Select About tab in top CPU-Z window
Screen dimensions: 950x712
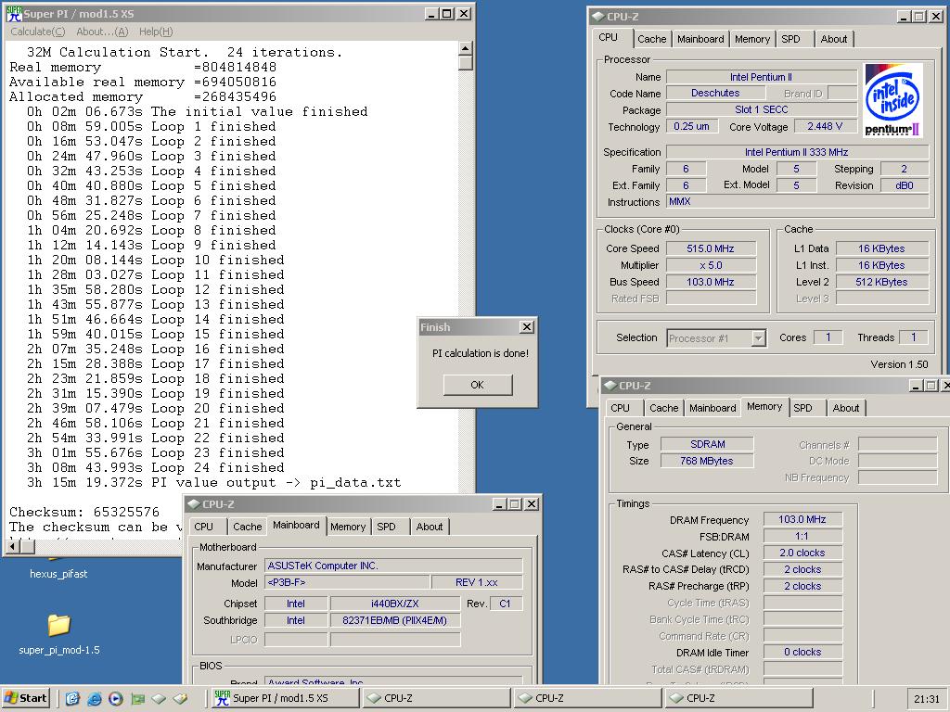834,39
